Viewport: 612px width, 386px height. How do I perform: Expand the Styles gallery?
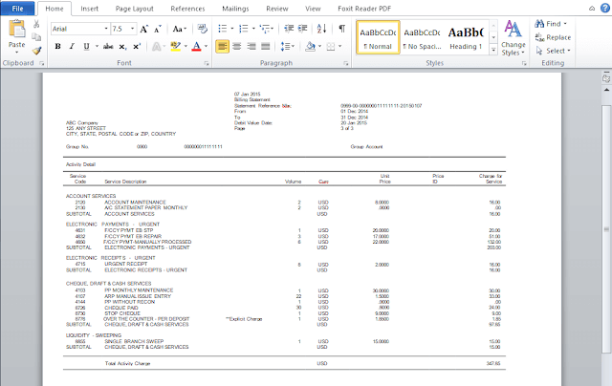pos(493,50)
